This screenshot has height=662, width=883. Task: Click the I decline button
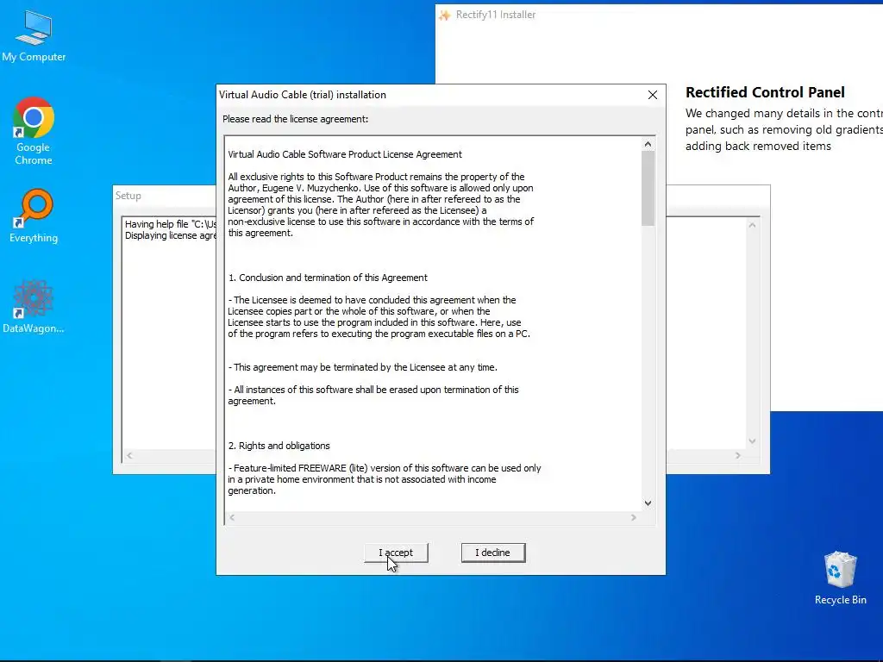point(492,553)
